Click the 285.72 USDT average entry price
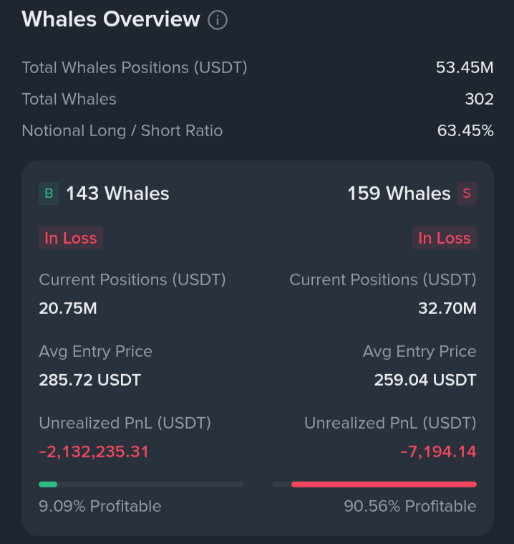Viewport: 514px width, 544px height. (x=89, y=380)
